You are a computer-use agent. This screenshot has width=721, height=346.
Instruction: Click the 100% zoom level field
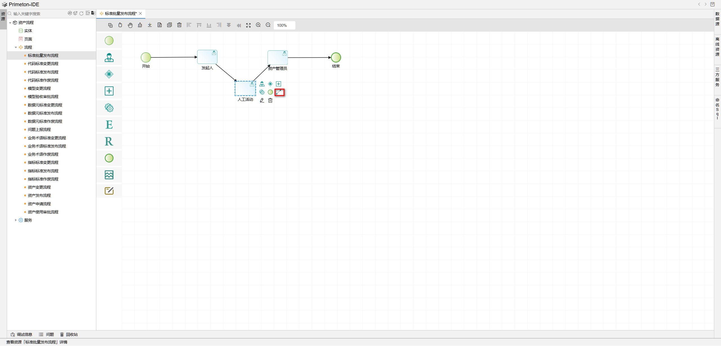(x=284, y=25)
